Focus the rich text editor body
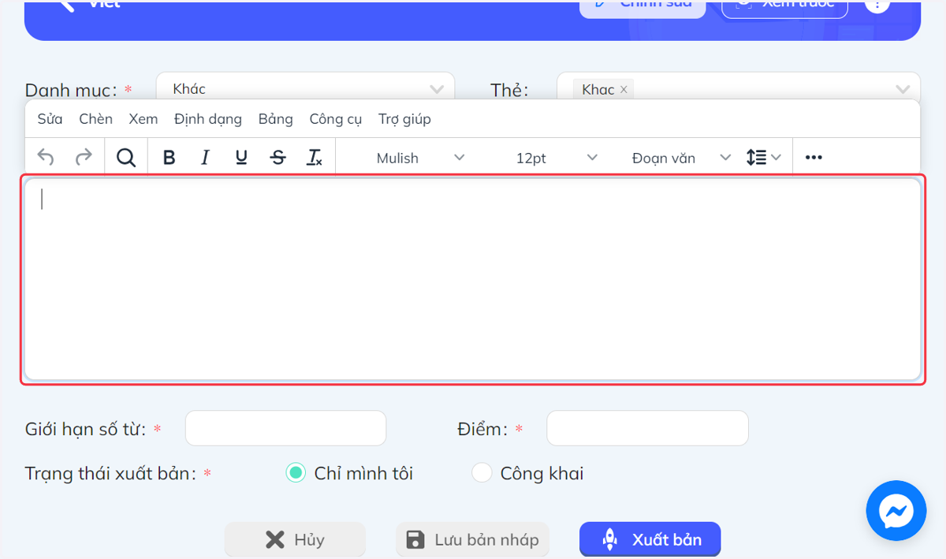 point(473,280)
